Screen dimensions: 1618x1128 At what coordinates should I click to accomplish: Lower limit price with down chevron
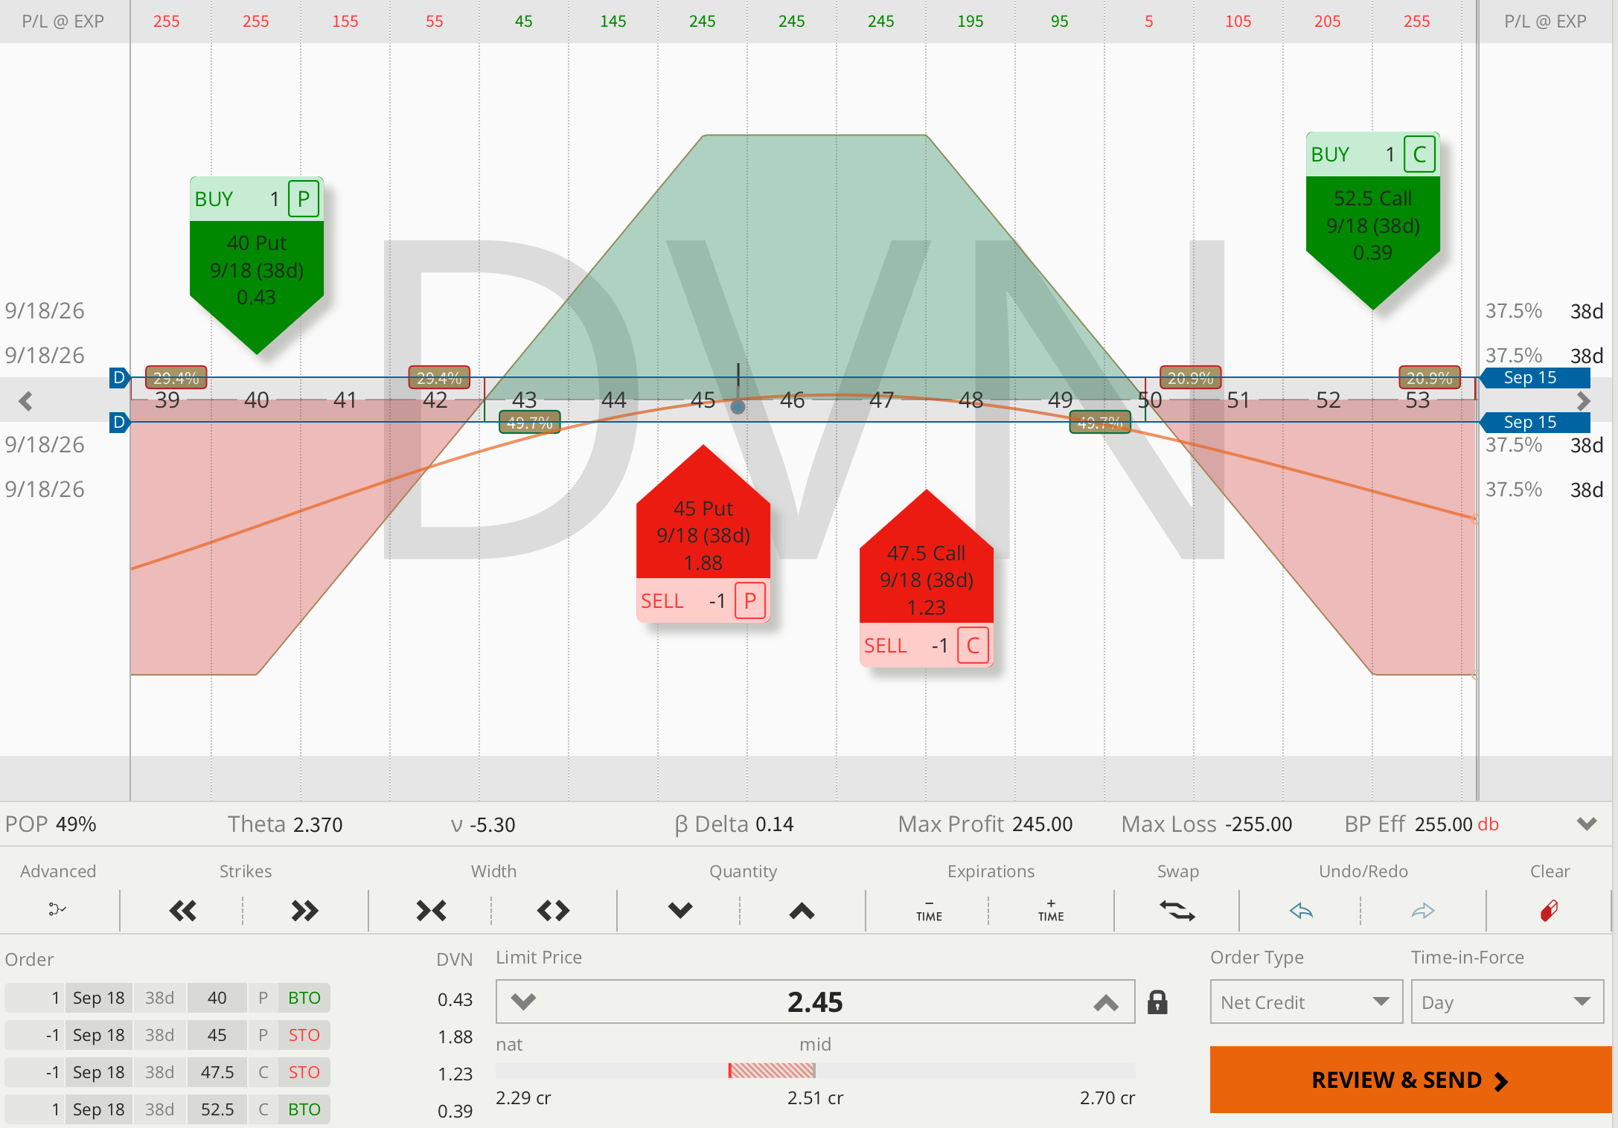click(523, 1002)
